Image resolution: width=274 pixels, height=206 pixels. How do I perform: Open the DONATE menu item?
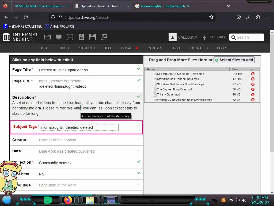pos(129,48)
